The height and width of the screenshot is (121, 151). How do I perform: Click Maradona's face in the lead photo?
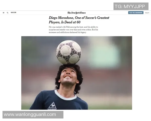pyautogui.click(x=68, y=76)
